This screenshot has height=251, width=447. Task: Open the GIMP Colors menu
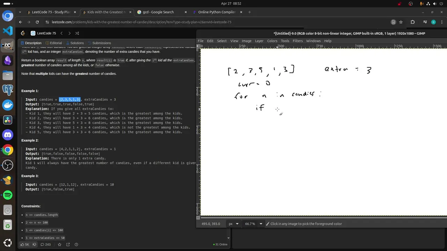(272, 41)
